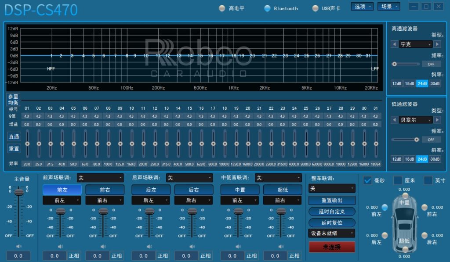Screen dimensions: 450x262
Task: Select the rear-right speaker dot on car
Action: [425, 235]
